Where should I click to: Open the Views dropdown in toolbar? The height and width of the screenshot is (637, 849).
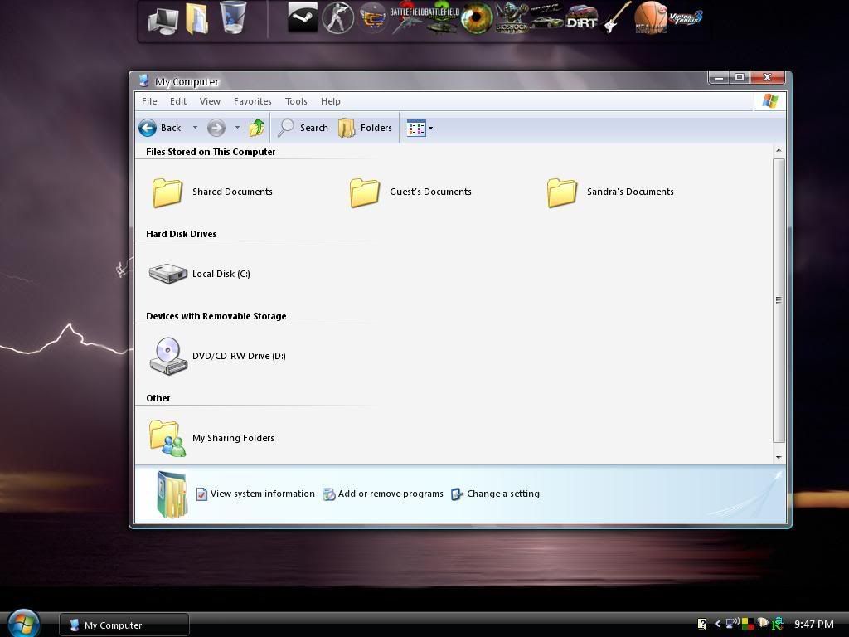pyautogui.click(x=430, y=128)
